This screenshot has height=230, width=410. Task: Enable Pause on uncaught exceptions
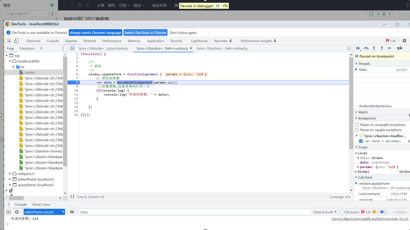pos(357,124)
